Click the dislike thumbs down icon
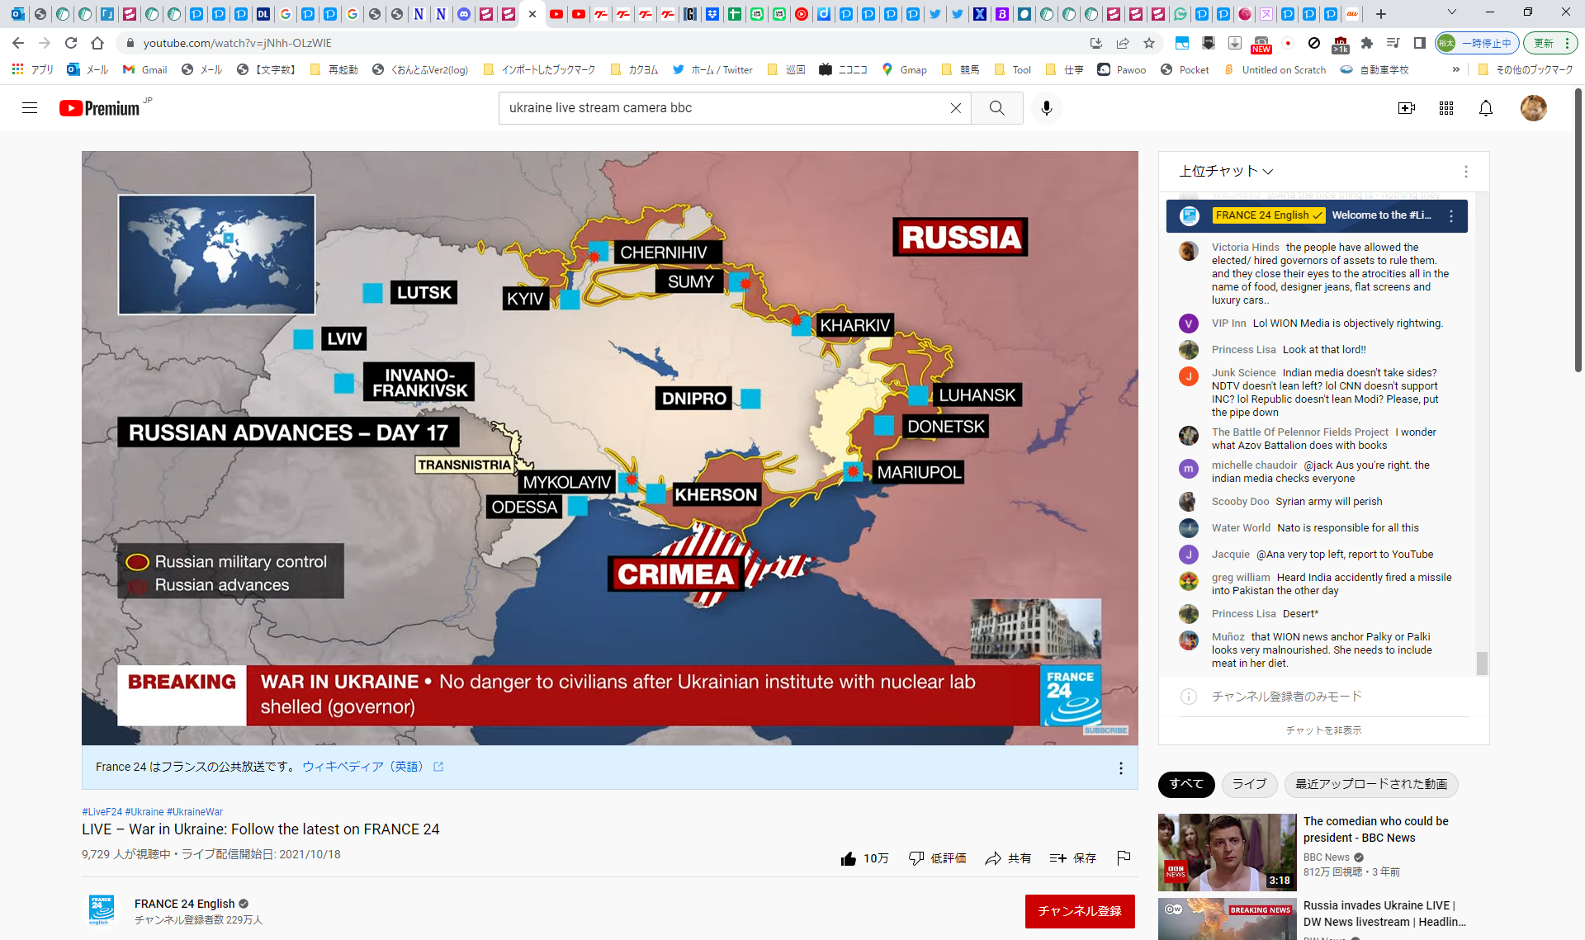1585x940 pixels. 916,858
